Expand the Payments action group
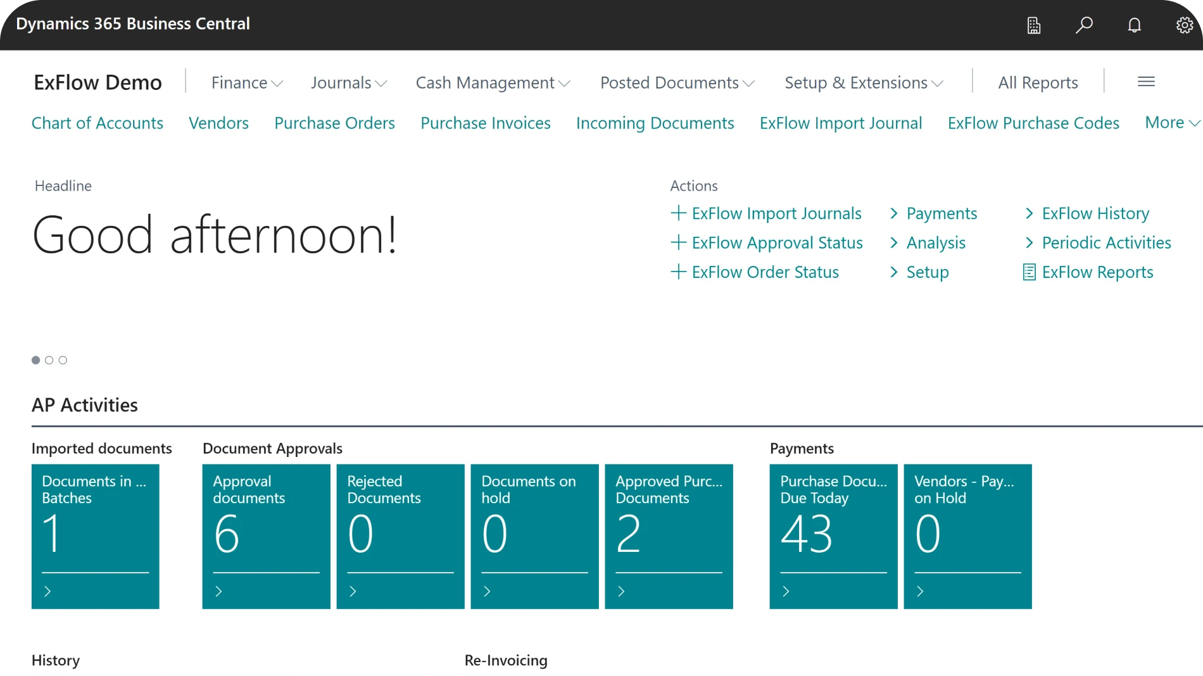The width and height of the screenshot is (1203, 676). (x=934, y=213)
